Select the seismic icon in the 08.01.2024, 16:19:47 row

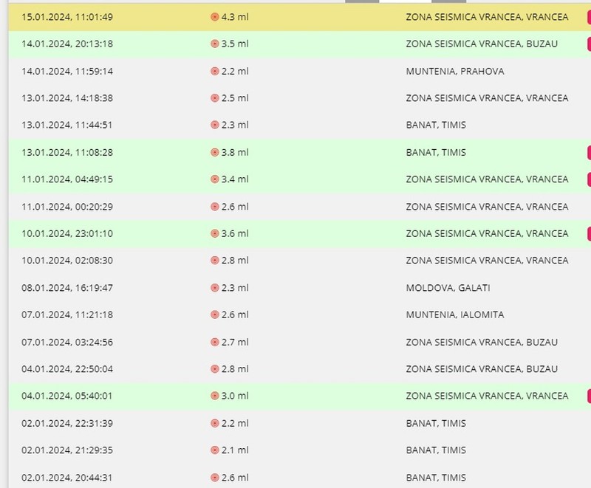215,288
